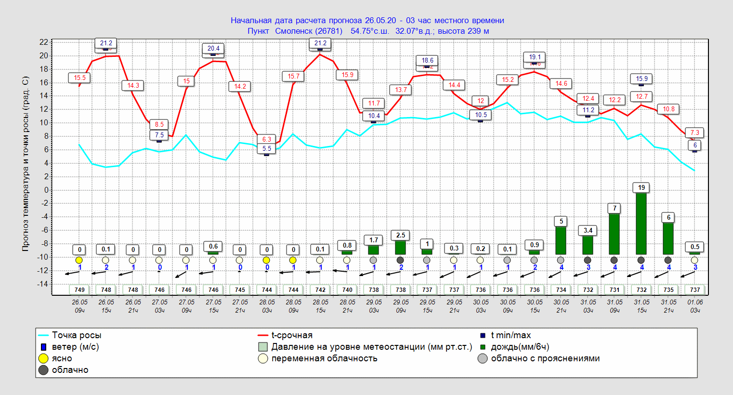Click the red line marker for t-срочная
733x395 pixels.
pos(262,335)
